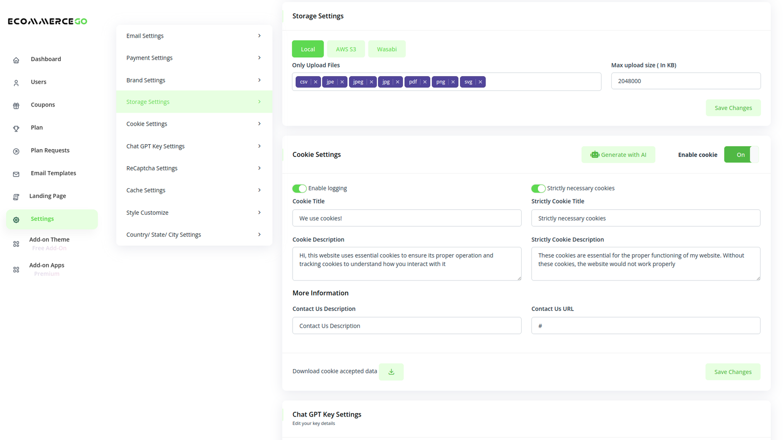Viewport: 783px width, 440px height.
Task: Click the Dashboard home icon
Action: click(16, 60)
